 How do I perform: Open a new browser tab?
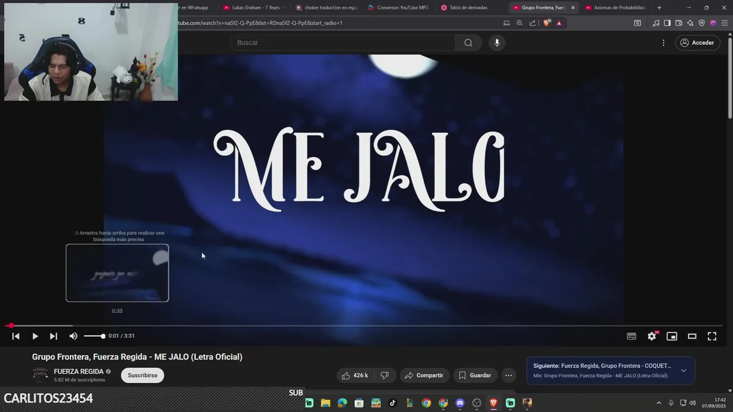[659, 7]
